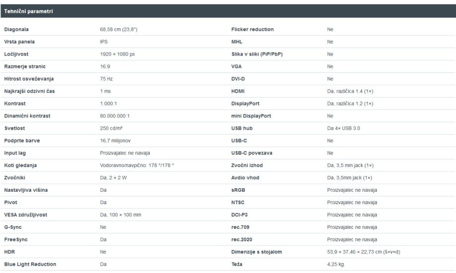Select the DisplayPort različica 1.2 value
The height and width of the screenshot is (273, 456).
coord(350,104)
